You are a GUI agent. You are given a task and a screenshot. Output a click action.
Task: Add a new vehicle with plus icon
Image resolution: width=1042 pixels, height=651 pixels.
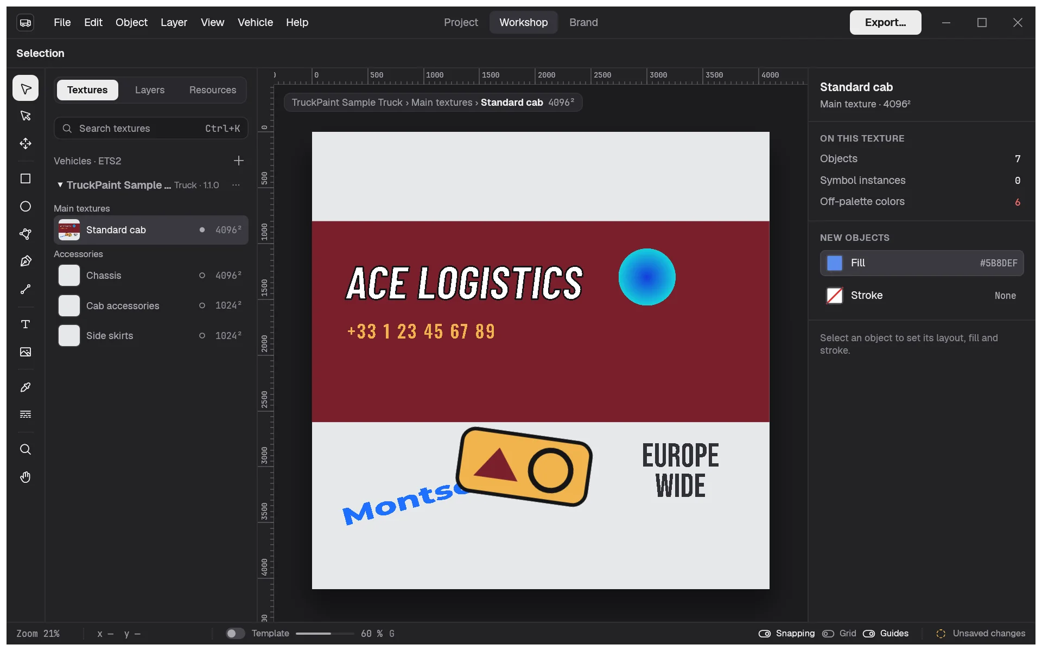tap(238, 161)
